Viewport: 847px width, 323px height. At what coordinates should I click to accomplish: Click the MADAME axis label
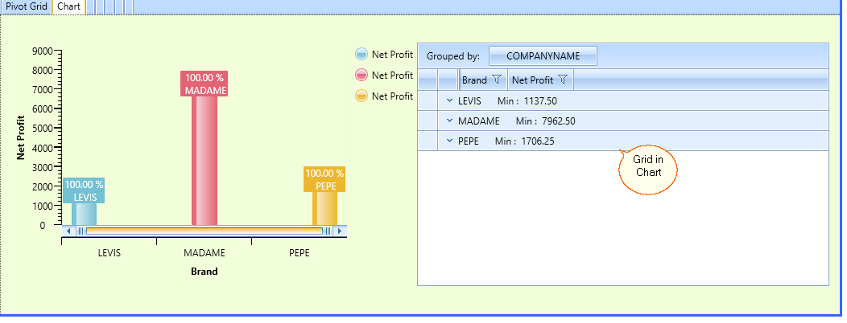tap(205, 252)
